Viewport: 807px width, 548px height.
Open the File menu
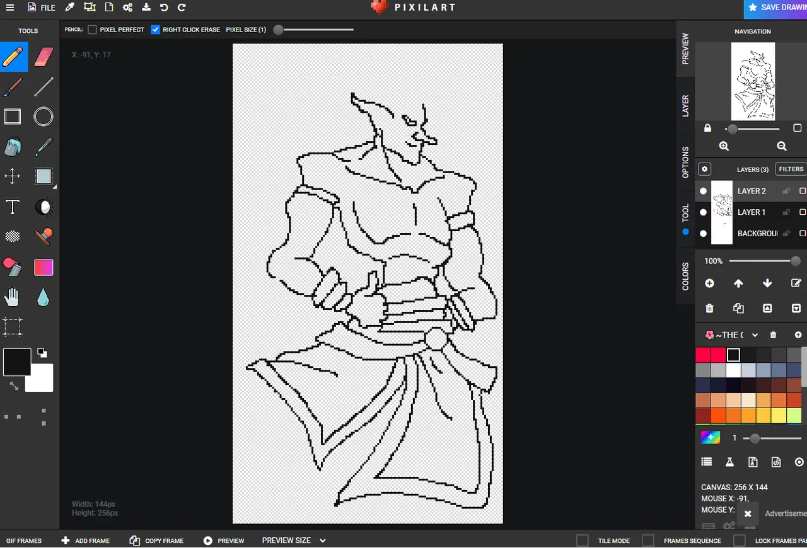point(42,8)
